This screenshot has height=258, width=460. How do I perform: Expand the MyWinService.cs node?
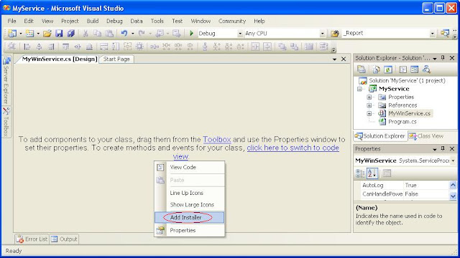click(369, 113)
